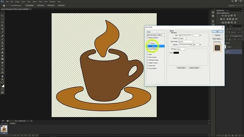244x137 pixels.
Task: Switch to the Styles panel tab
Action: (x=228, y=11)
